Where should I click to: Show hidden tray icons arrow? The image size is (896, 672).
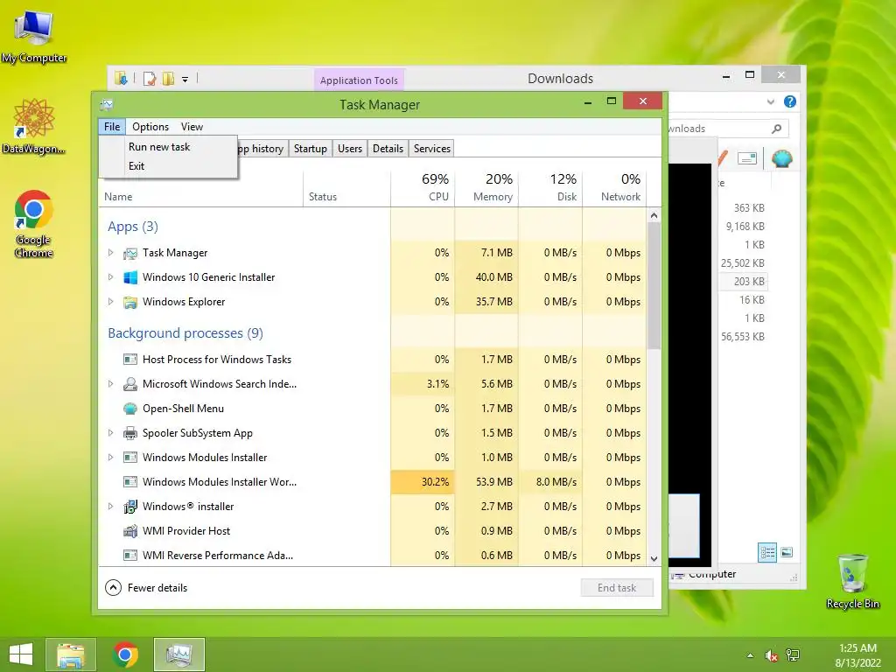pos(750,655)
